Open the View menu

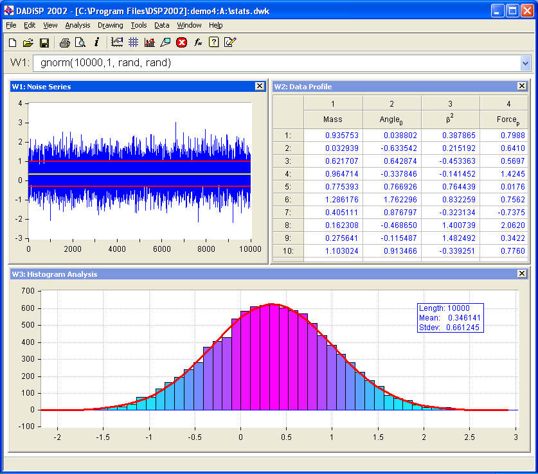pos(50,25)
